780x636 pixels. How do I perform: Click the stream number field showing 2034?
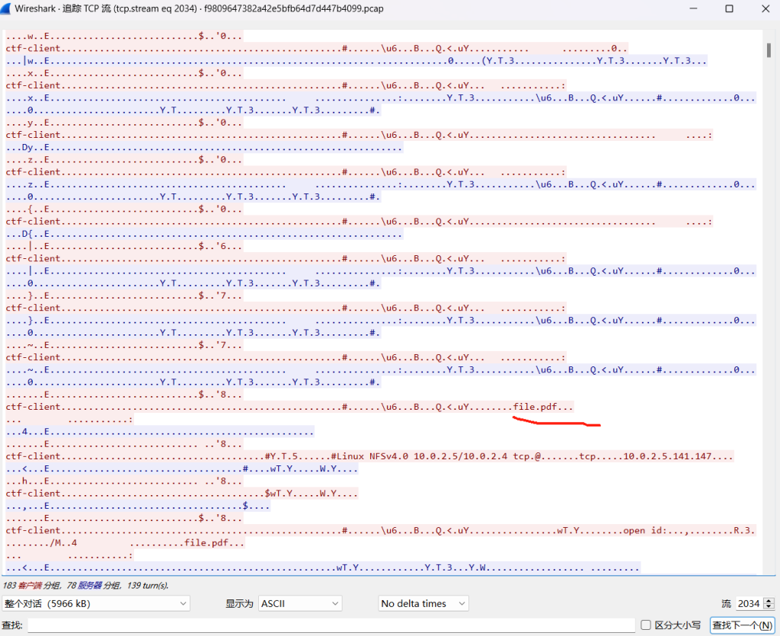click(748, 603)
